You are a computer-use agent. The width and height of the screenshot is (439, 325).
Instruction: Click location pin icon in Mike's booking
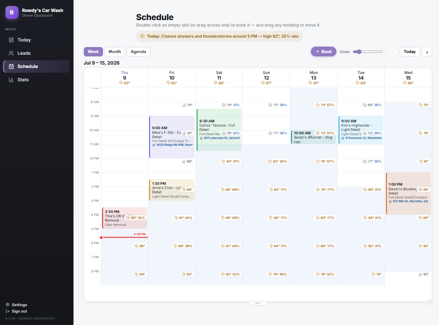click(154, 145)
